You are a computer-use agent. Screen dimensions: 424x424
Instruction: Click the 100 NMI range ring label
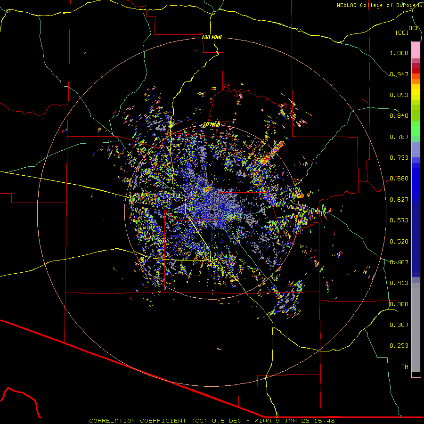click(x=212, y=37)
